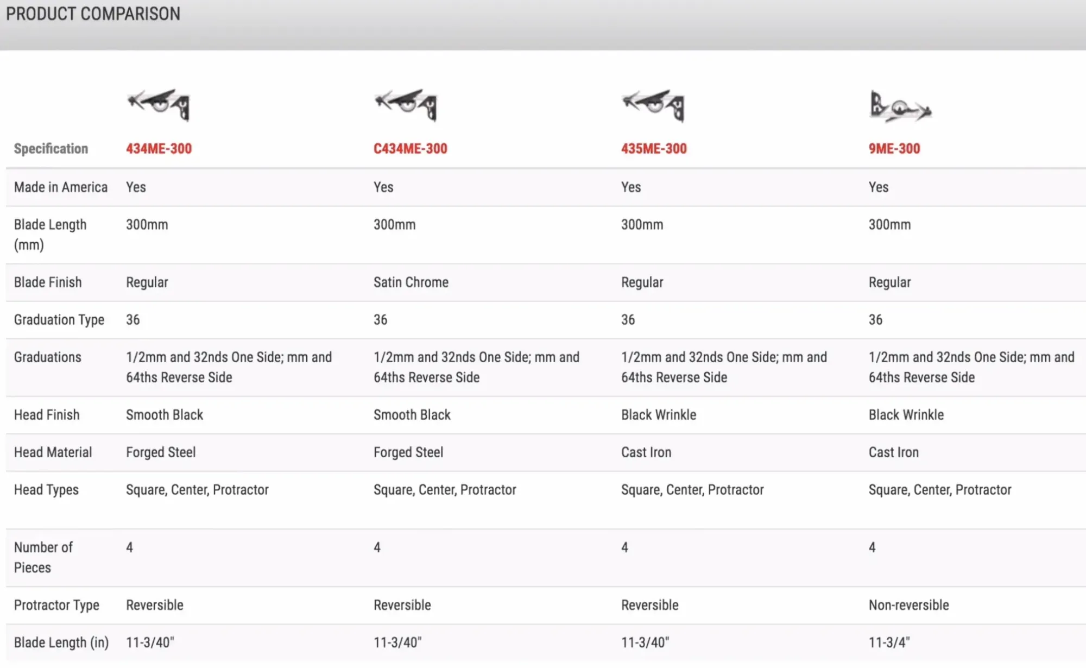Open the 435ME-300 product link
The height and width of the screenshot is (668, 1086).
tap(654, 149)
